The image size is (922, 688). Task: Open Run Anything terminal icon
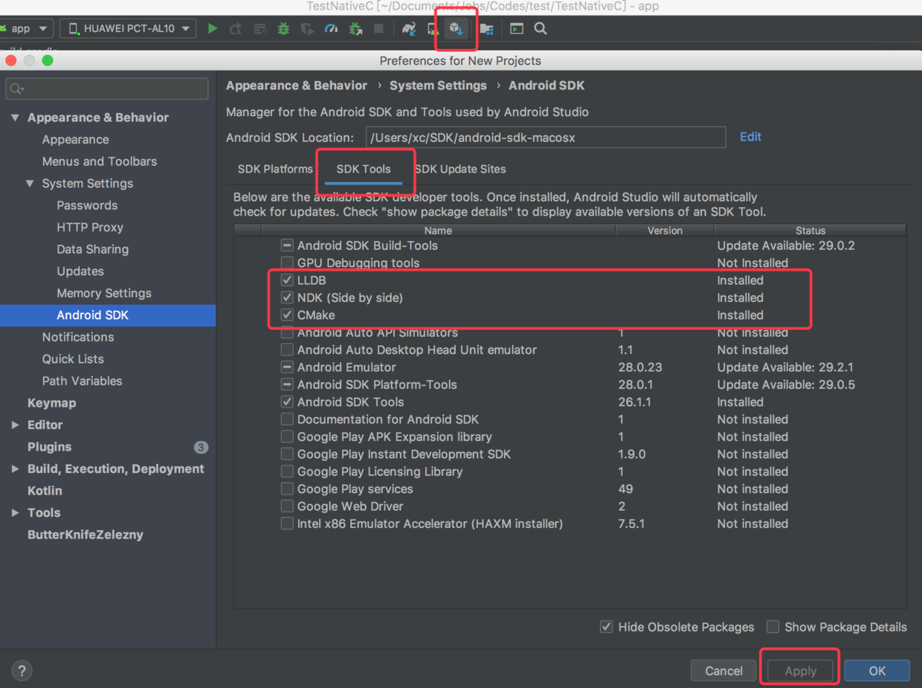tap(517, 29)
